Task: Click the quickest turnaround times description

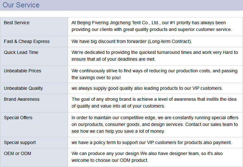Action: tap(155, 56)
